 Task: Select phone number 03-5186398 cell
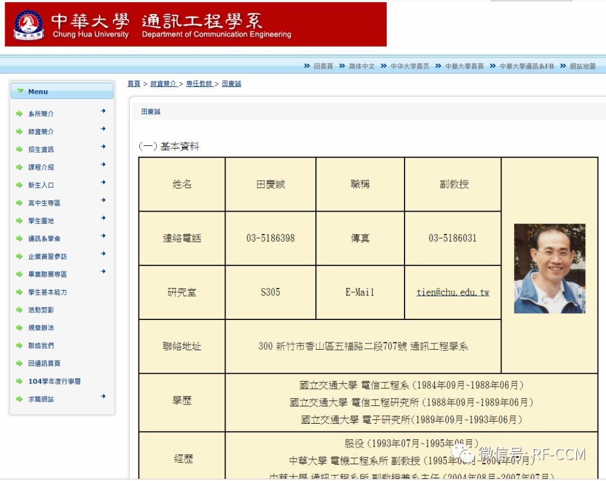click(x=270, y=238)
